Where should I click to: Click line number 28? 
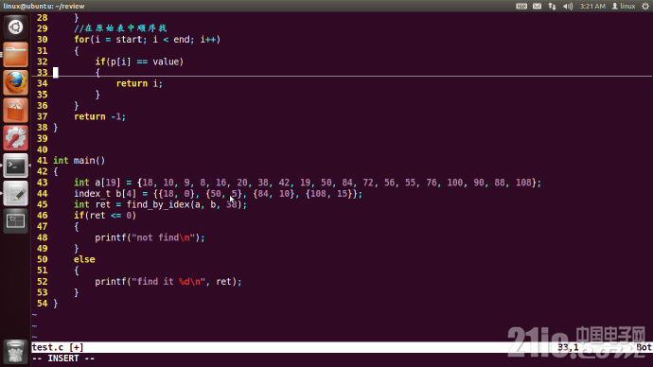pos(42,17)
